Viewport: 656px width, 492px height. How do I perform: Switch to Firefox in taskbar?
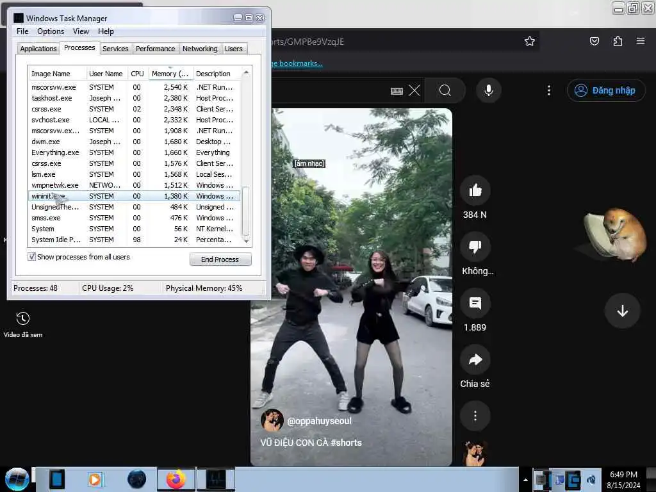(x=176, y=479)
